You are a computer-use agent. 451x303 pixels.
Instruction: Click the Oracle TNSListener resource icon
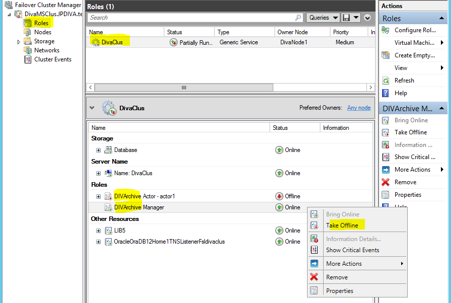coord(108,242)
